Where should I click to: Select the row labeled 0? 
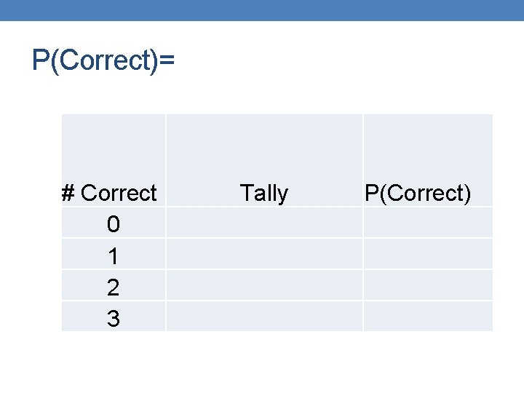tap(113, 224)
